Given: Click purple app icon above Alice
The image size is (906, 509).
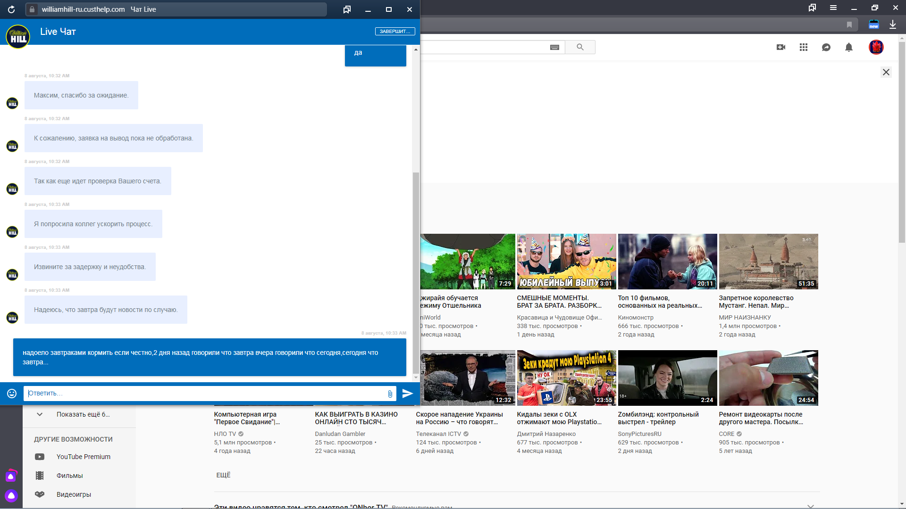Looking at the screenshot, I should [11, 476].
